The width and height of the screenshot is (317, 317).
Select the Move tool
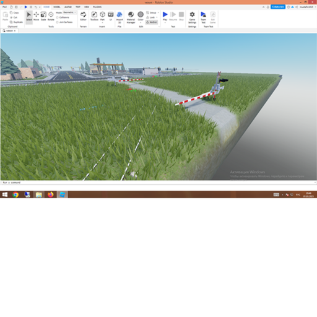coord(36,16)
